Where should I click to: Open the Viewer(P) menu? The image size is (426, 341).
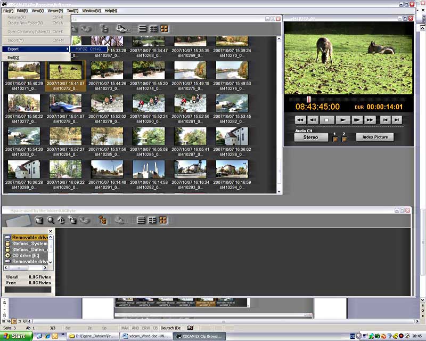55,11
